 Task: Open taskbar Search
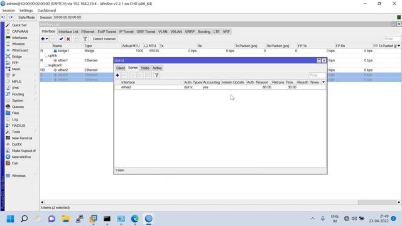pyautogui.click(x=24, y=219)
